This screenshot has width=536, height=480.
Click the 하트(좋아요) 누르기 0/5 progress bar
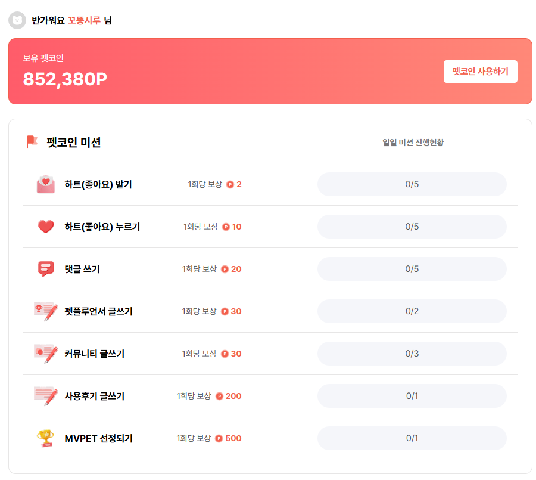(x=412, y=227)
